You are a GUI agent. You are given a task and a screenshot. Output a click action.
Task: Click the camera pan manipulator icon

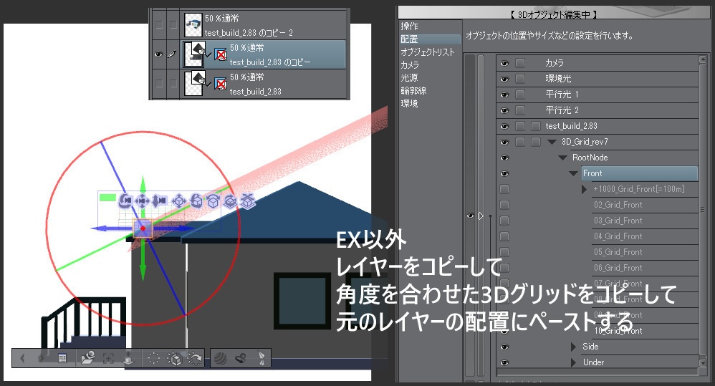click(143, 201)
